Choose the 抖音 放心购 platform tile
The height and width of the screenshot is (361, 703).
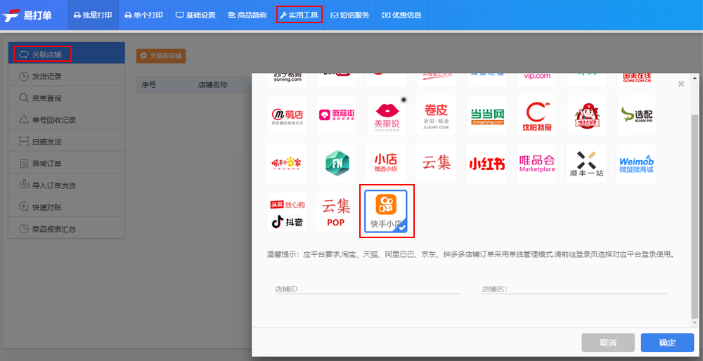point(287,211)
